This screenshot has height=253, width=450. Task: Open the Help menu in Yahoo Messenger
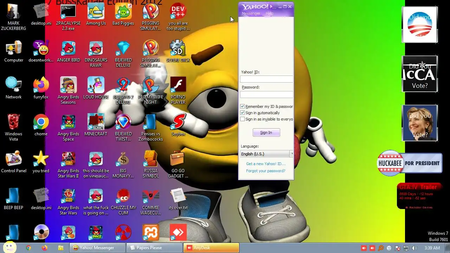point(269,13)
